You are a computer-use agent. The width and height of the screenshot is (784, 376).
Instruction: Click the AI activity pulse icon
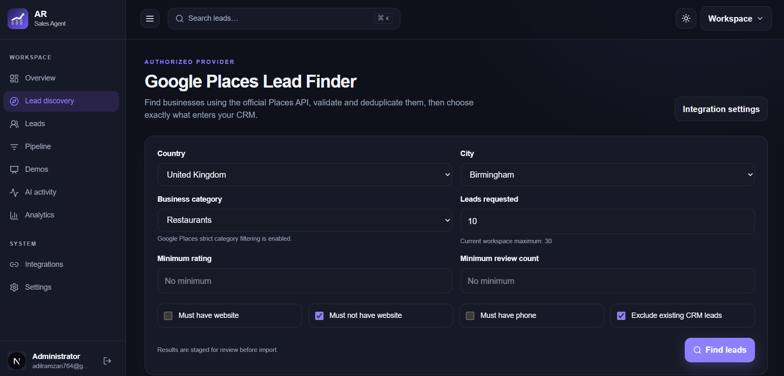click(14, 193)
